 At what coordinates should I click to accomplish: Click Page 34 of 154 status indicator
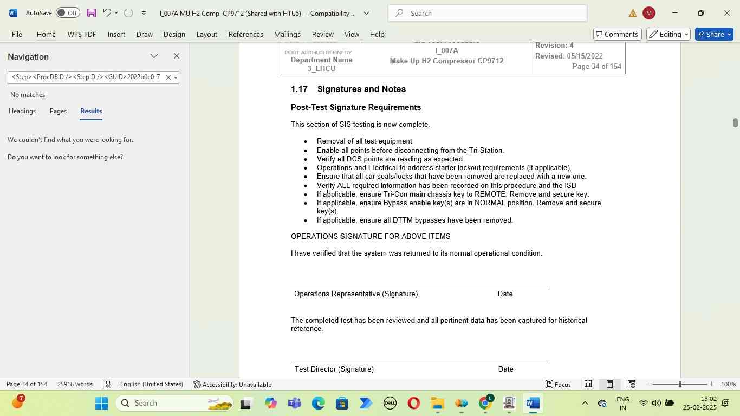pos(27,384)
